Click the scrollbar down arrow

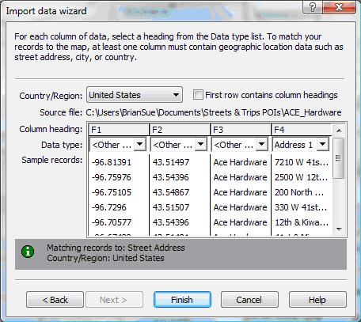coord(339,229)
